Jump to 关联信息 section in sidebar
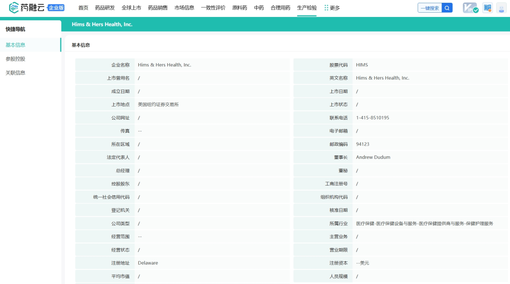This screenshot has height=284, width=510. point(16,73)
